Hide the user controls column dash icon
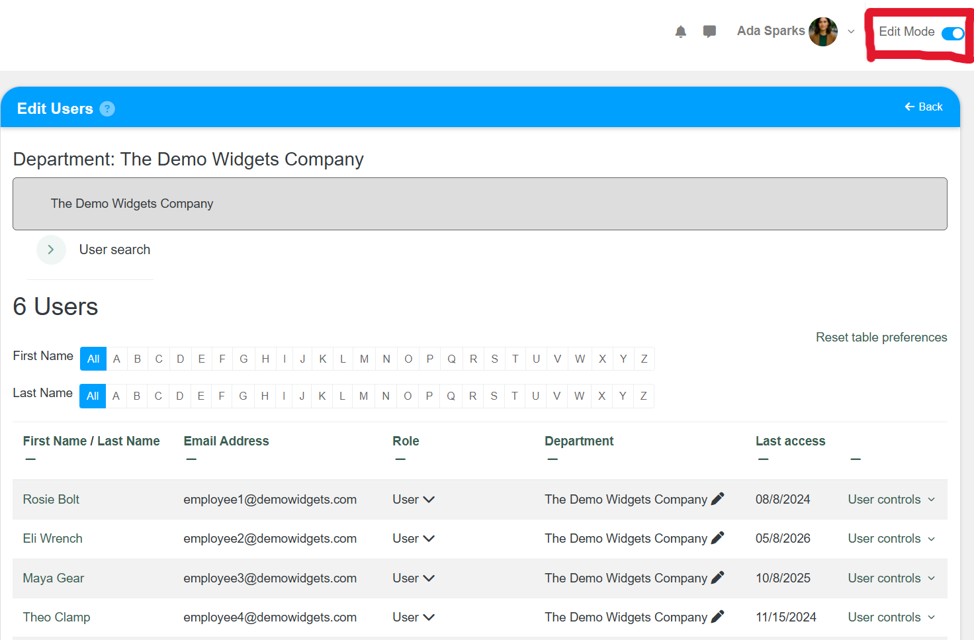The width and height of the screenshot is (974, 640). coord(856,459)
